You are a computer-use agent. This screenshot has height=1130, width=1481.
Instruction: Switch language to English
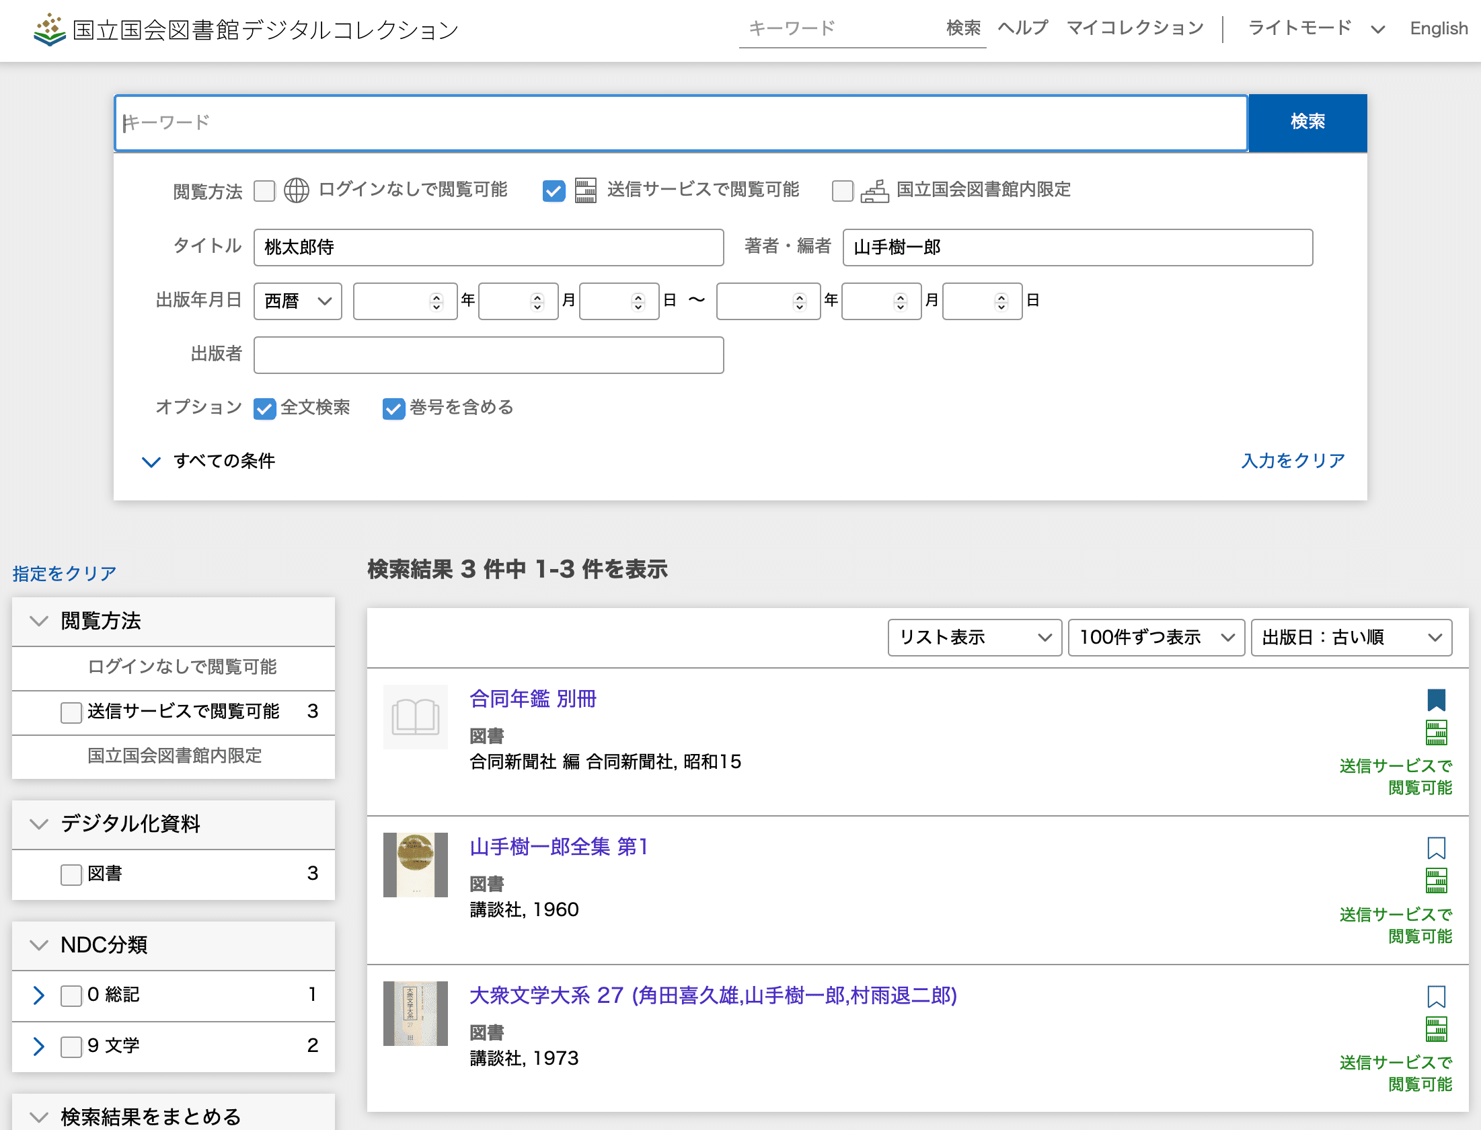[x=1439, y=28]
